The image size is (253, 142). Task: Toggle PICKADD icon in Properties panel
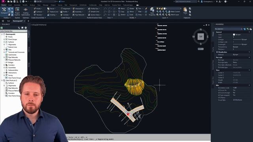click(x=245, y=29)
